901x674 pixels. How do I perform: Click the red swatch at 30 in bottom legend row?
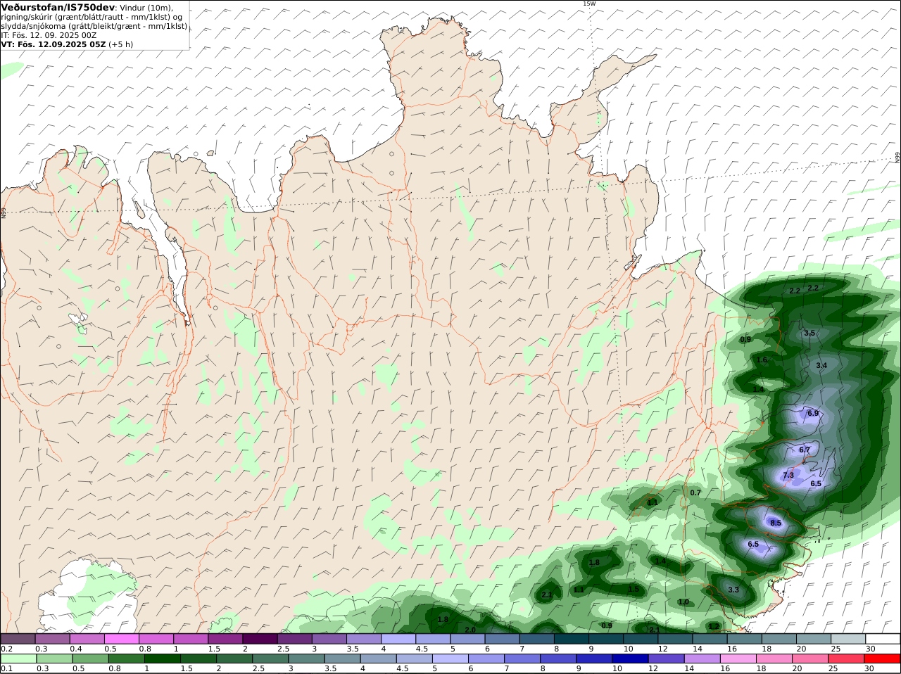tap(883, 659)
